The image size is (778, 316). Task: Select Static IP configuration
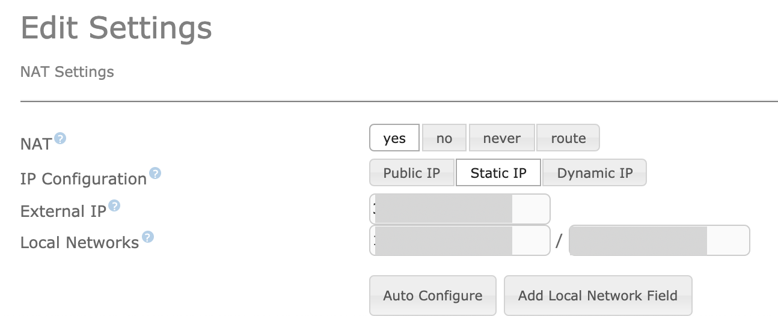pyautogui.click(x=498, y=173)
